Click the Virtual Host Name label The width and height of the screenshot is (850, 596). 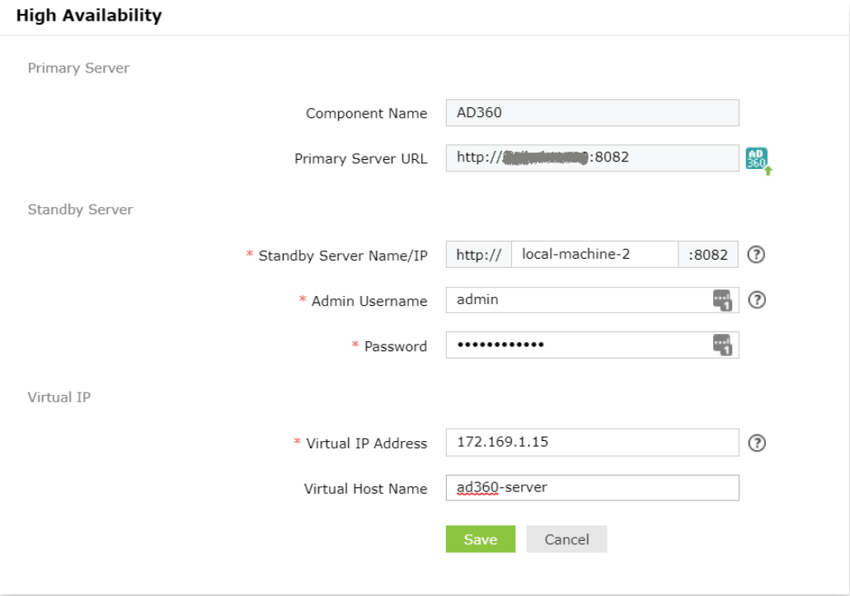coord(365,489)
